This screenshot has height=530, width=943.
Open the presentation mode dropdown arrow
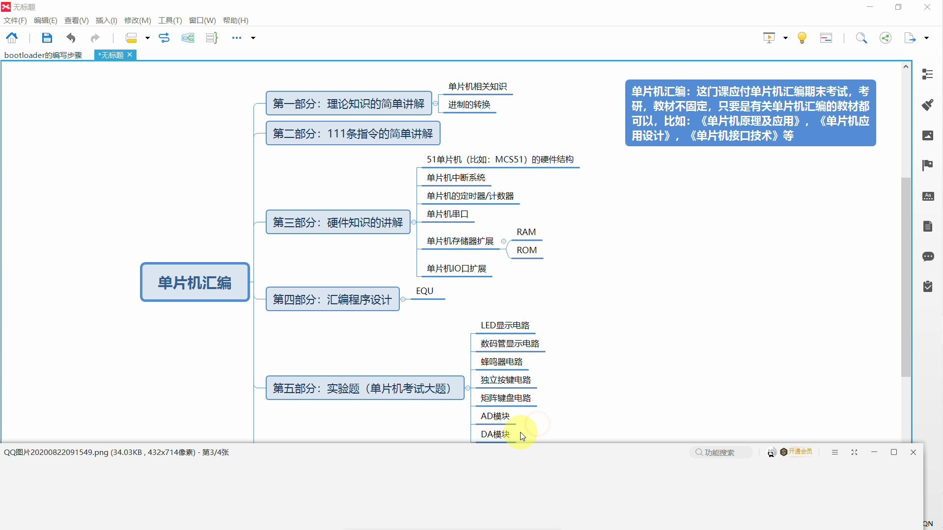tap(785, 38)
